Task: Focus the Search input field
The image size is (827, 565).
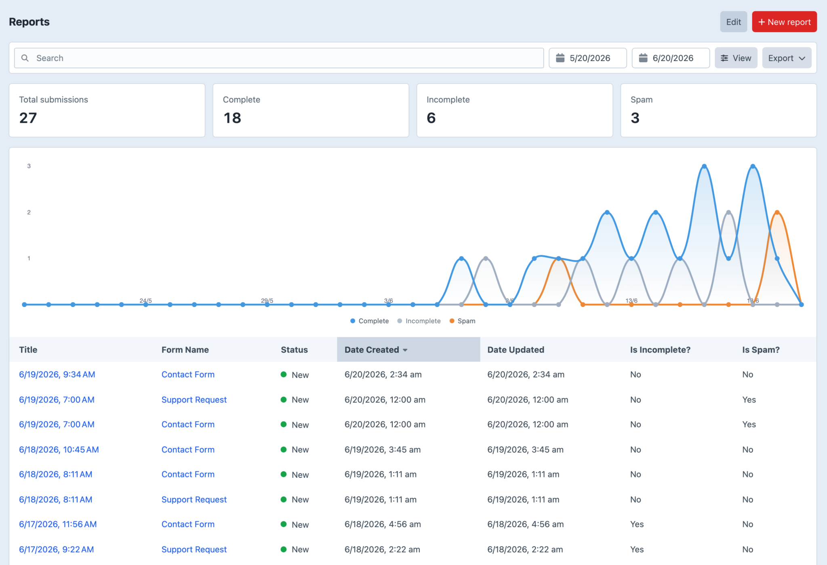Action: [279, 58]
